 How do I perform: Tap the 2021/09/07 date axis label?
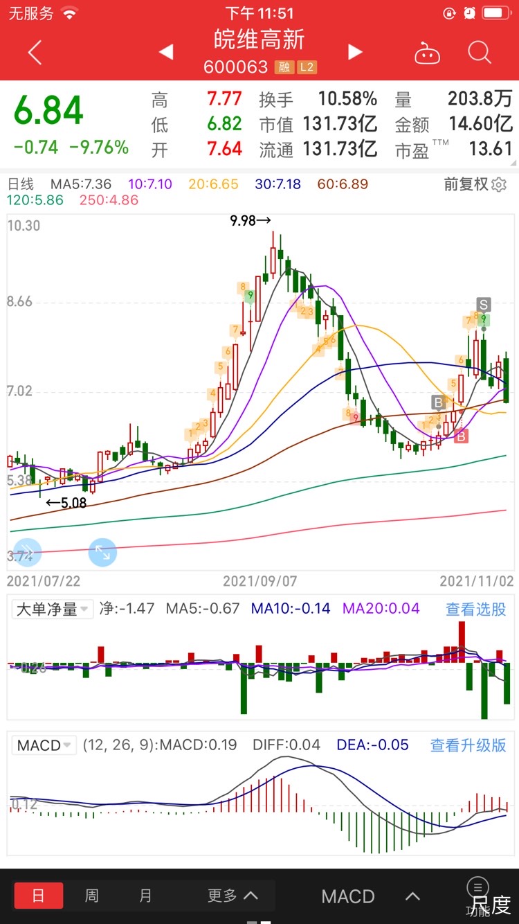coord(259,581)
